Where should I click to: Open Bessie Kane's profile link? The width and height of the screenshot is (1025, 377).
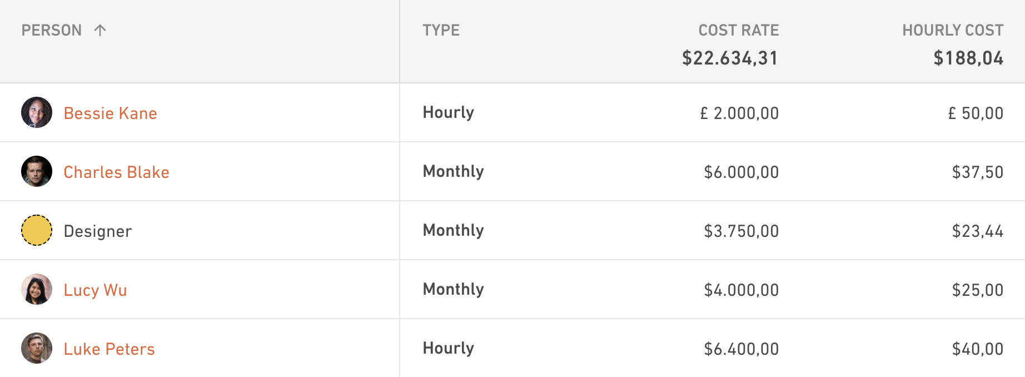click(x=110, y=113)
